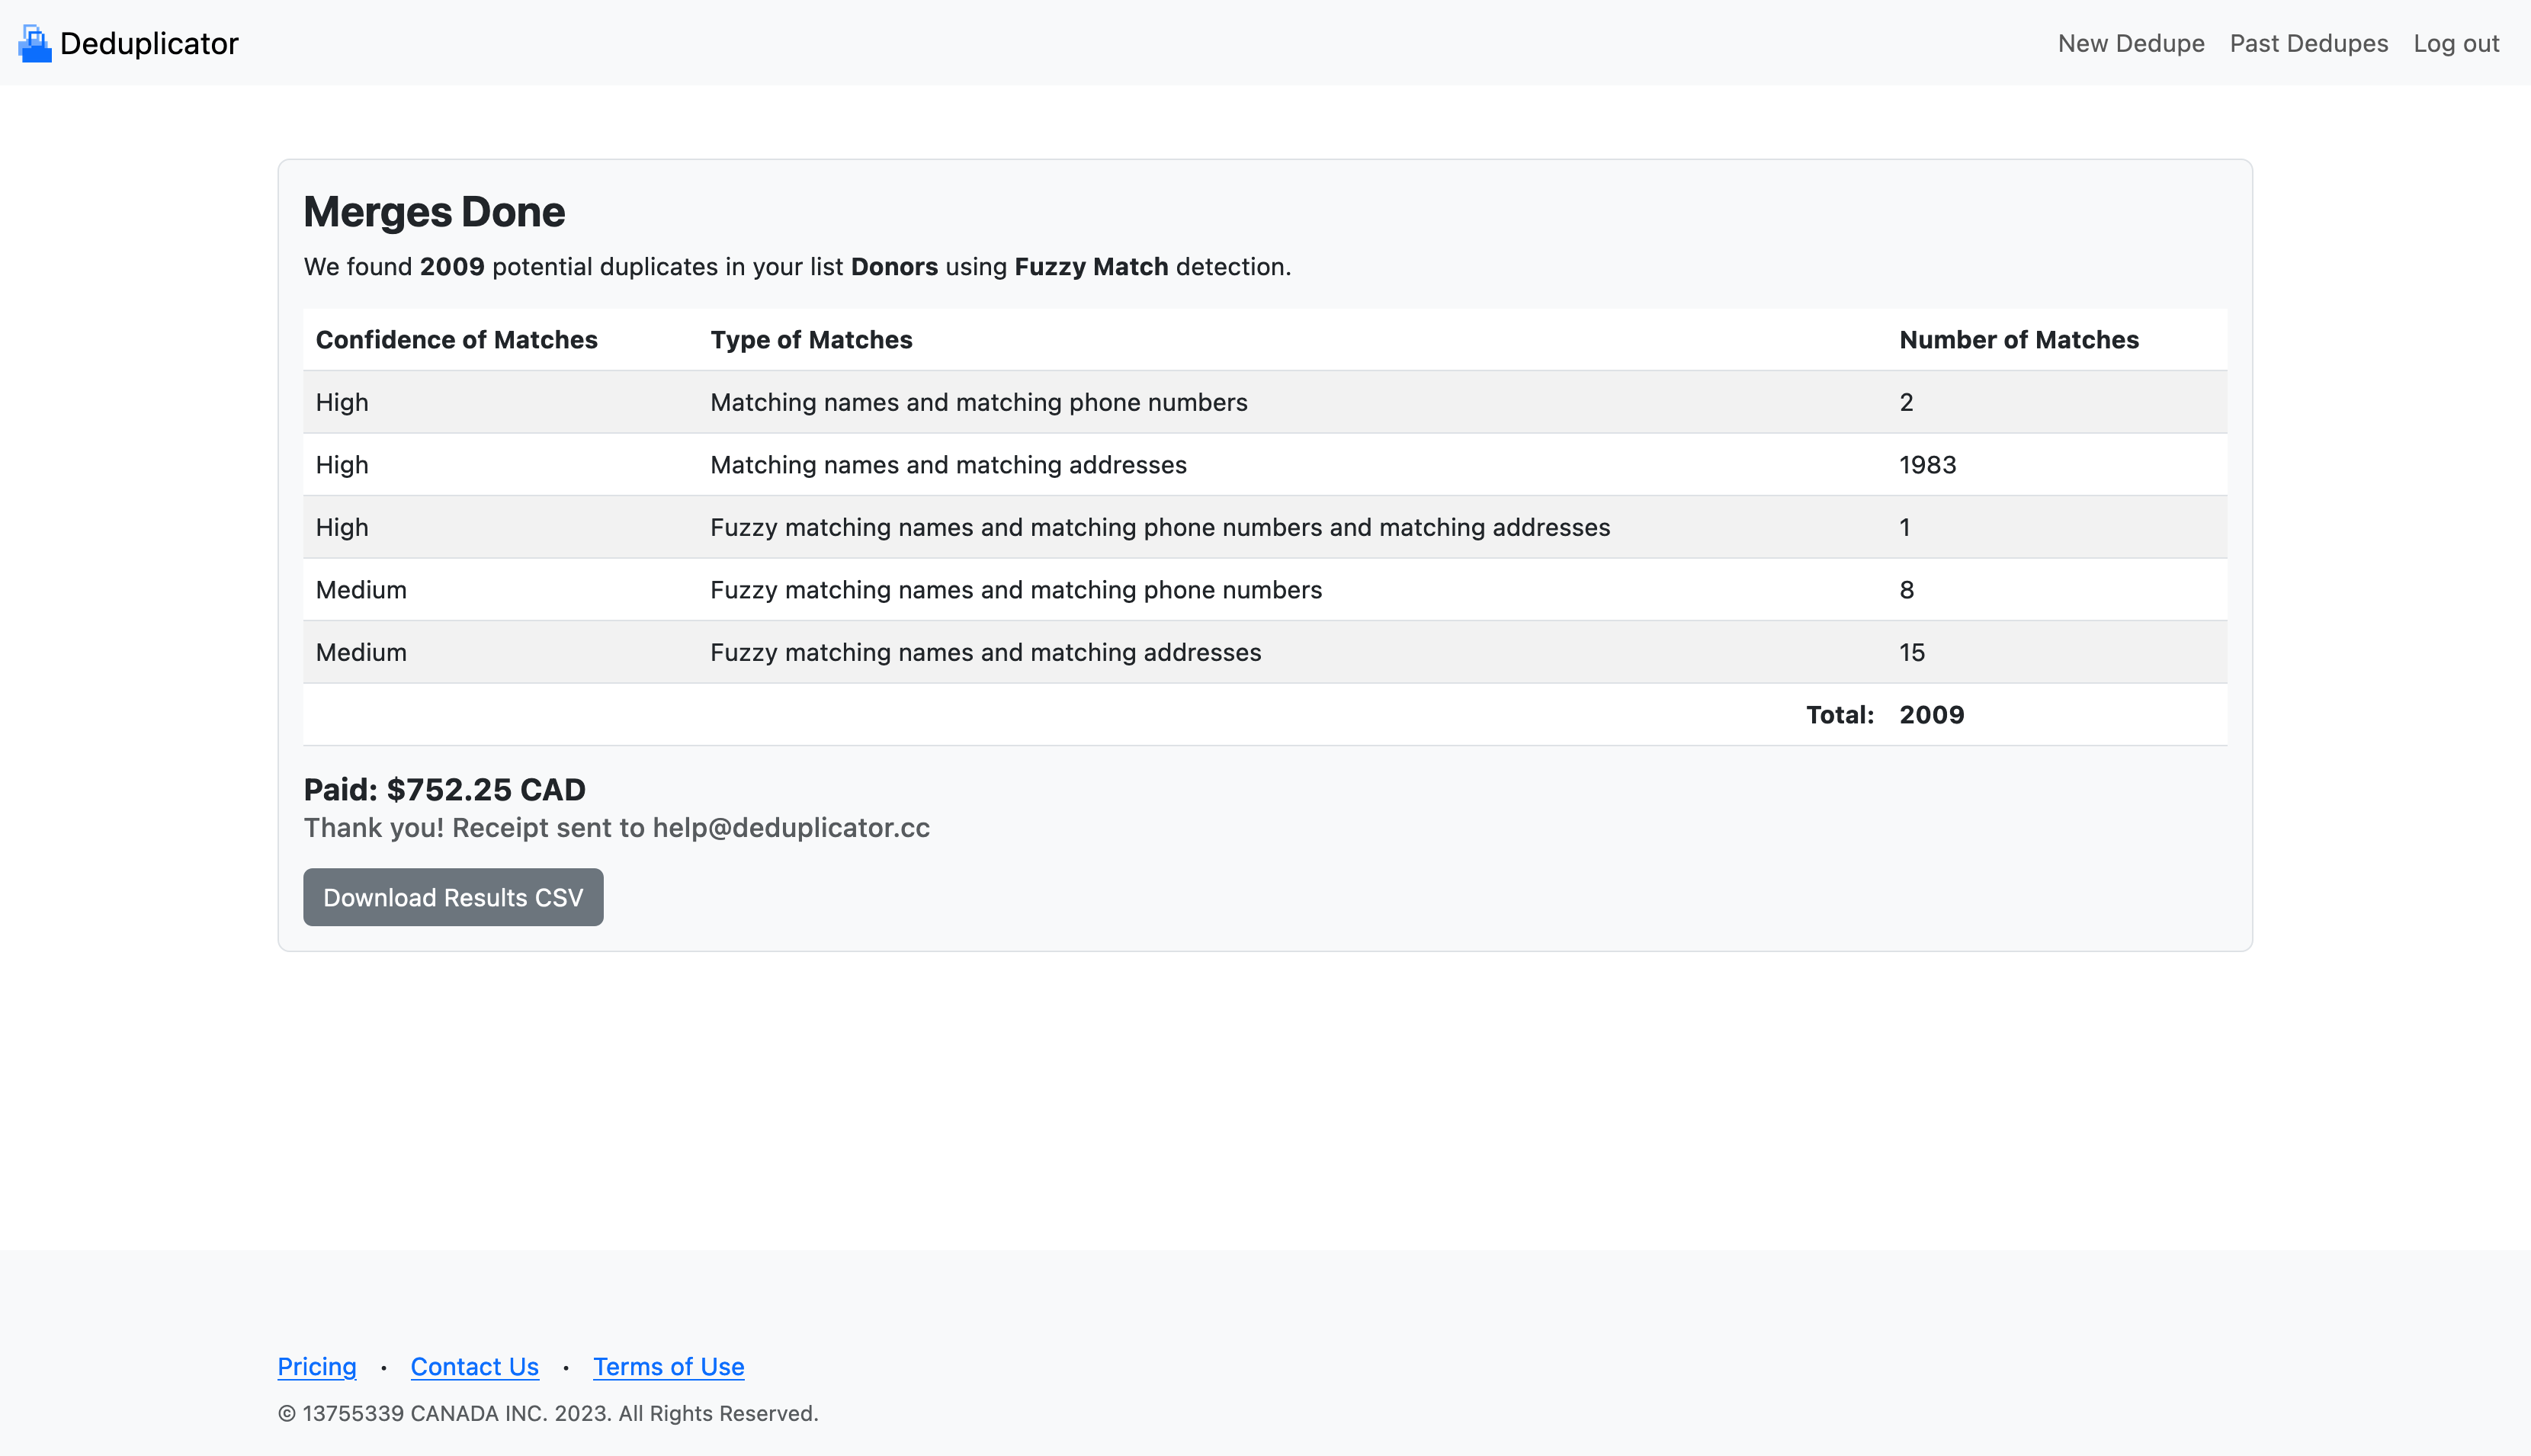Select the Medium fuzzy names and addresses row
This screenshot has height=1456, width=2531.
click(x=985, y=652)
